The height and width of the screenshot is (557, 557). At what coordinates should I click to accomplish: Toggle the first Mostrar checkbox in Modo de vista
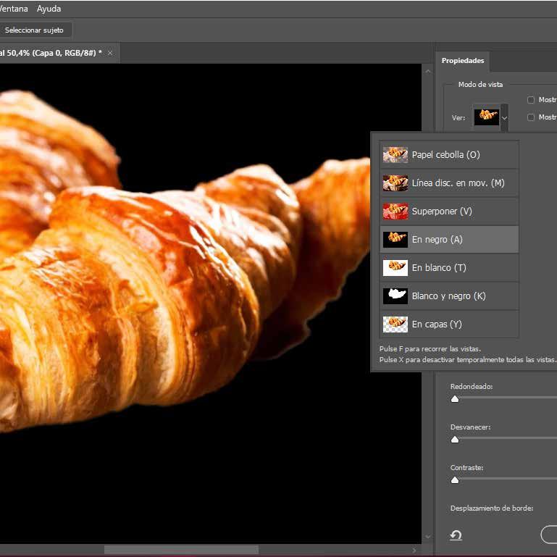pos(531,100)
